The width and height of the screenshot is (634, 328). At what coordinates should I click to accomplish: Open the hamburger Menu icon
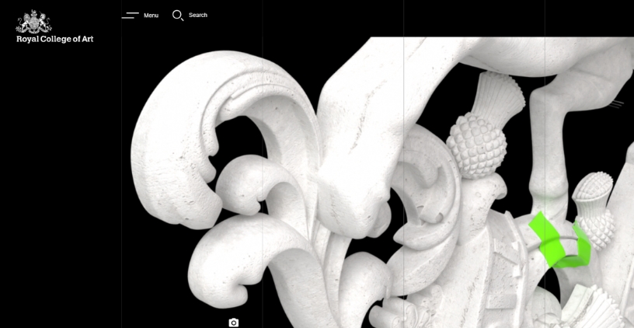coord(131,16)
